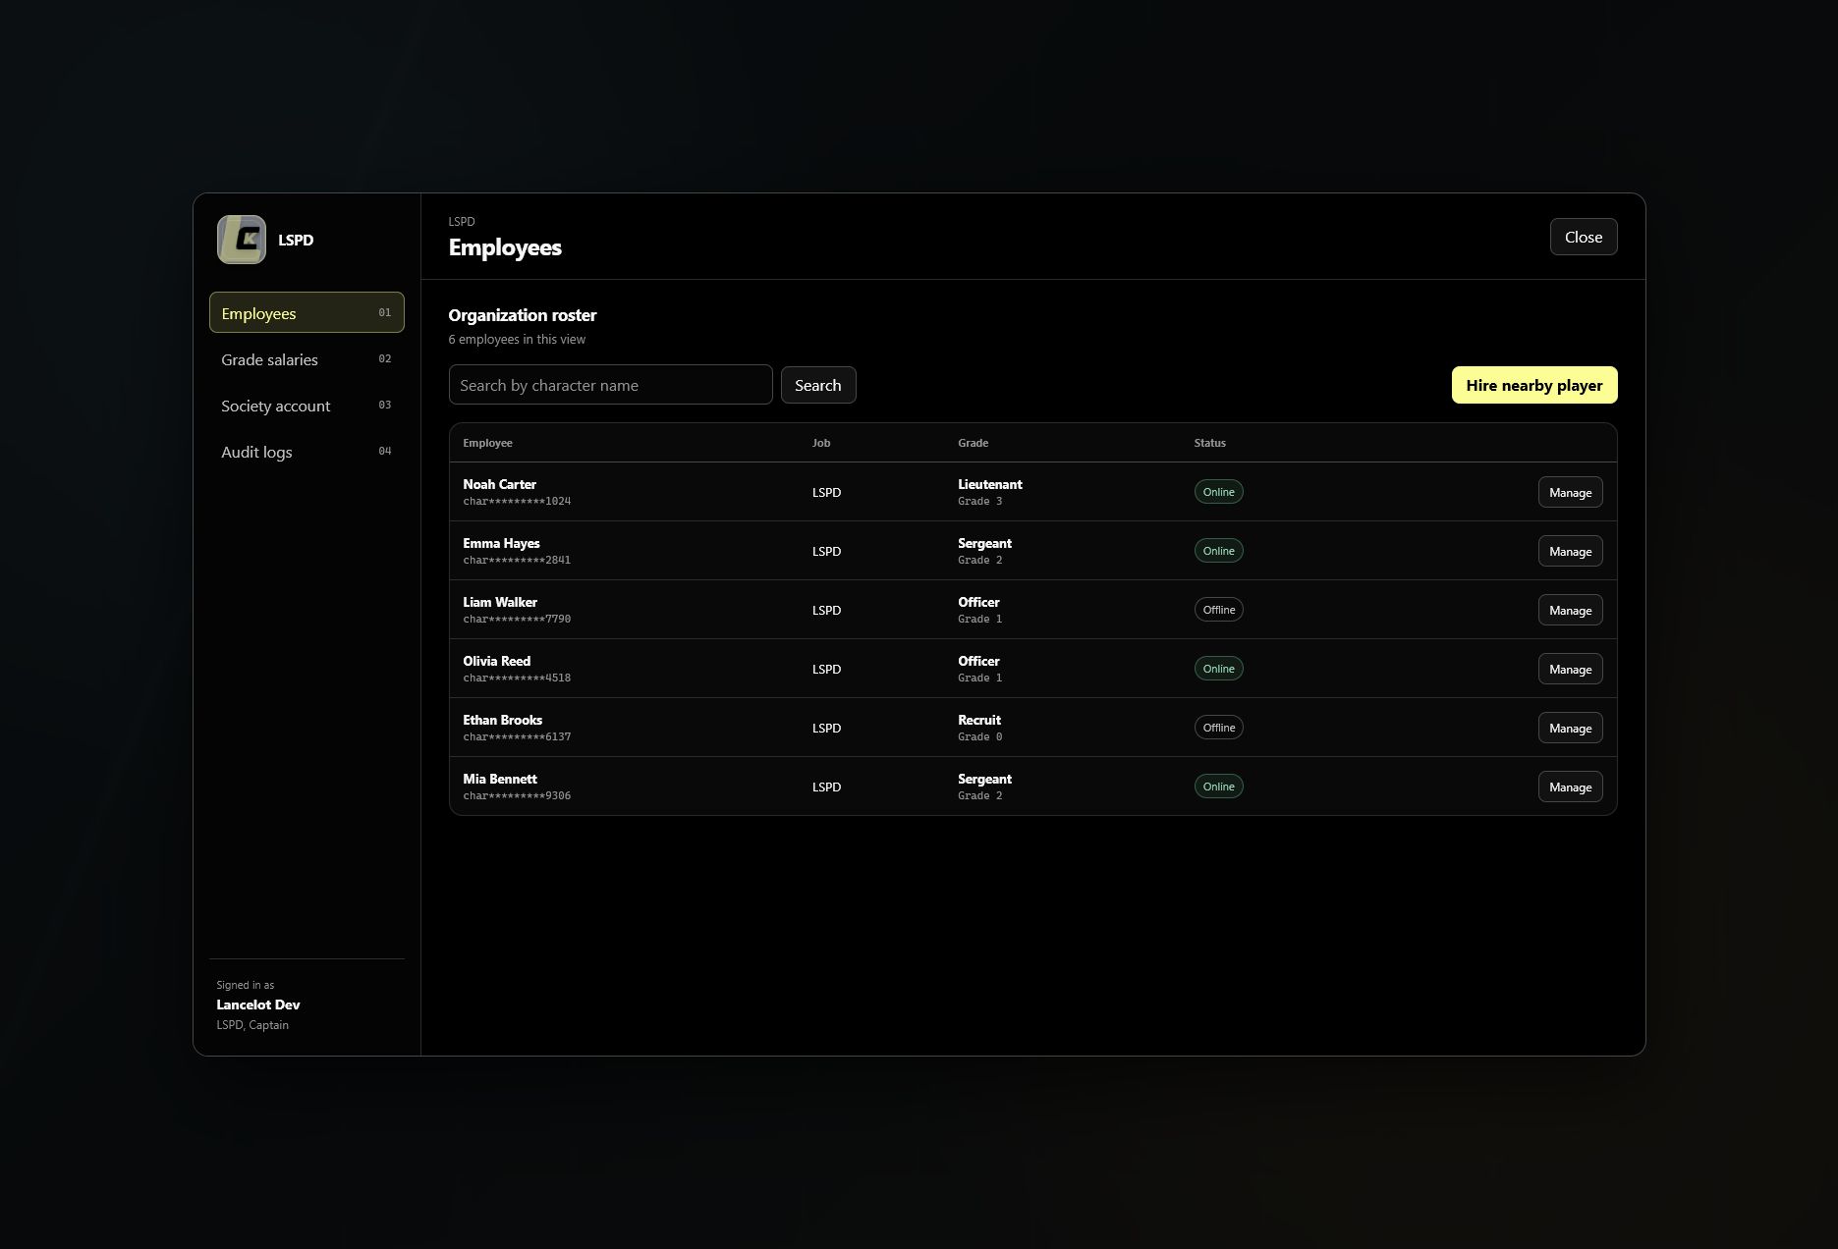The width and height of the screenshot is (1838, 1249).
Task: Click Ethan Brooks's Offline status badge
Action: (1218, 728)
